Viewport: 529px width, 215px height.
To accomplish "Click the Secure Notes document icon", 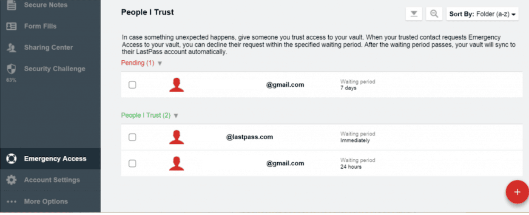I will (11, 5).
